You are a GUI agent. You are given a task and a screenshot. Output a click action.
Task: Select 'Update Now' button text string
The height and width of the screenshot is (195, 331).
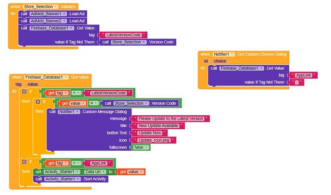pos(150,133)
